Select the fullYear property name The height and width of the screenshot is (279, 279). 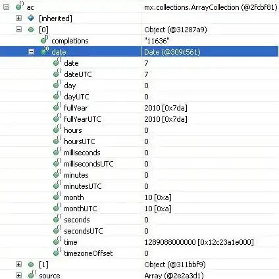point(76,108)
